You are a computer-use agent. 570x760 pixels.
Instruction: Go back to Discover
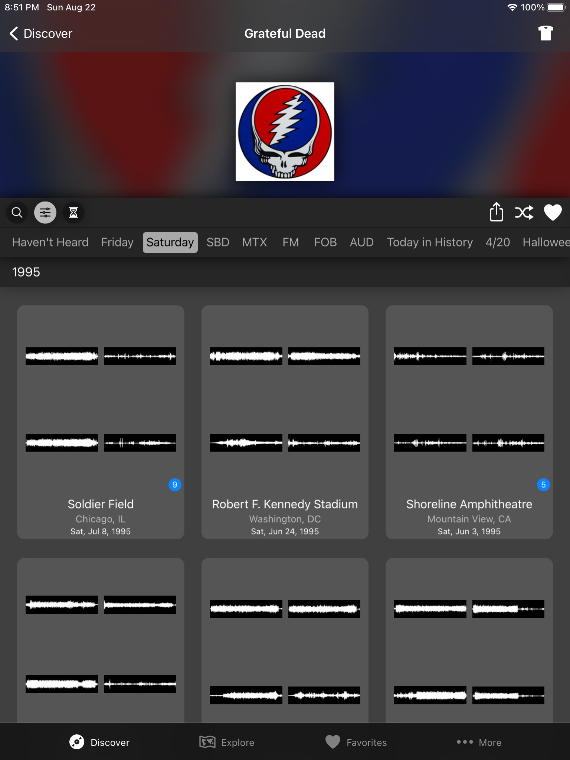tap(41, 33)
